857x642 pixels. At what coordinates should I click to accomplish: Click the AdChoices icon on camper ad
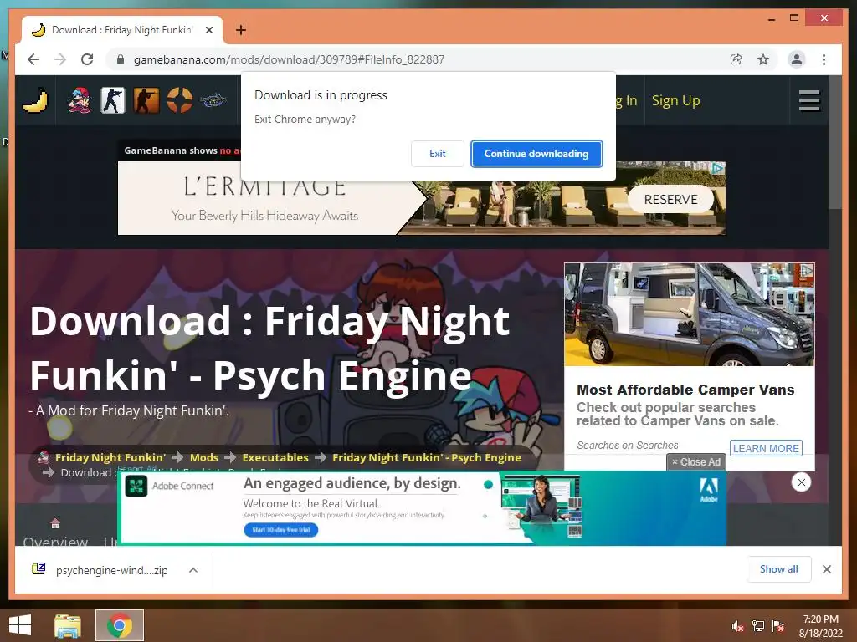(807, 270)
